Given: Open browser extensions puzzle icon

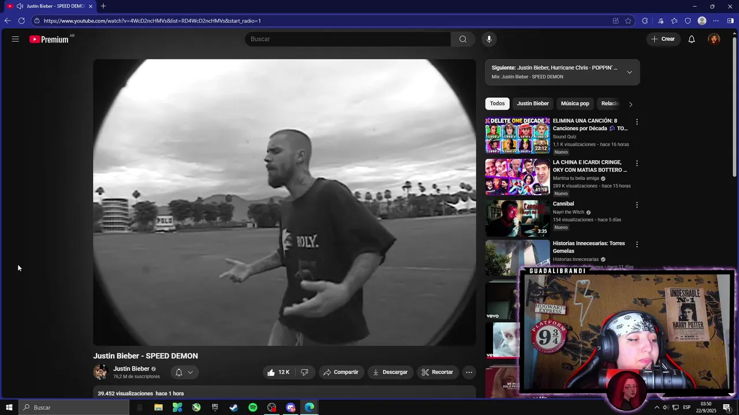Looking at the screenshot, I should 644,21.
